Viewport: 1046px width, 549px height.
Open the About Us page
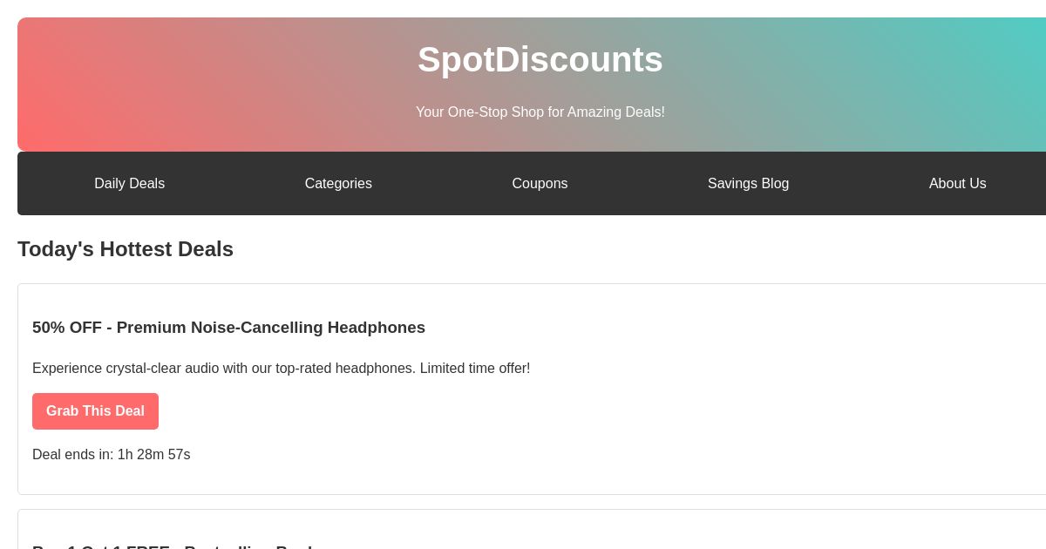[957, 183]
